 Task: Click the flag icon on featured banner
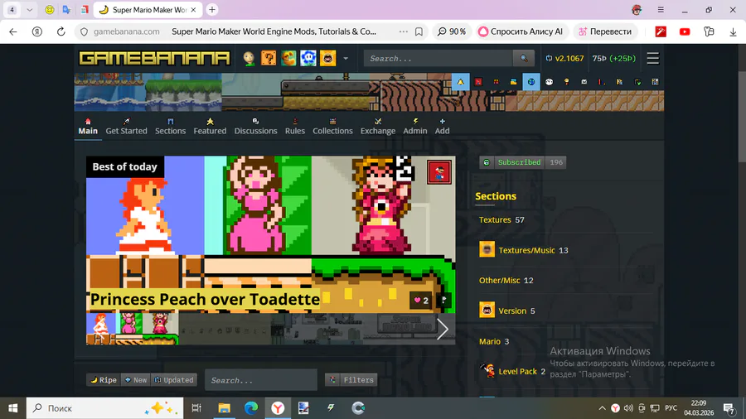tap(443, 301)
